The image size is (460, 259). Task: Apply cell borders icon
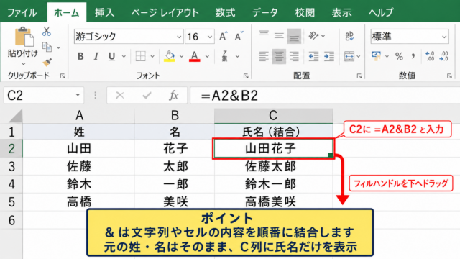[141, 56]
